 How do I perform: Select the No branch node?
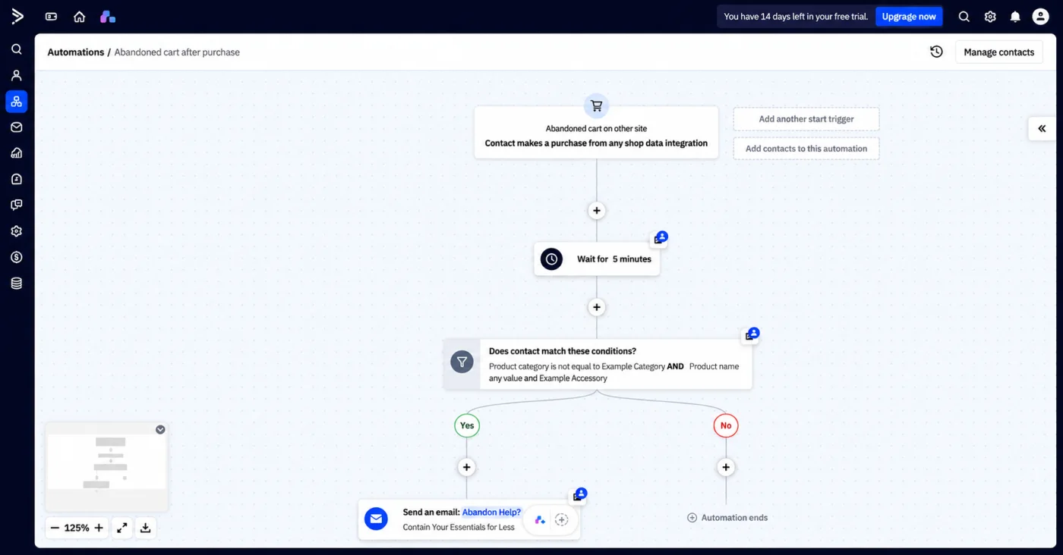(726, 425)
